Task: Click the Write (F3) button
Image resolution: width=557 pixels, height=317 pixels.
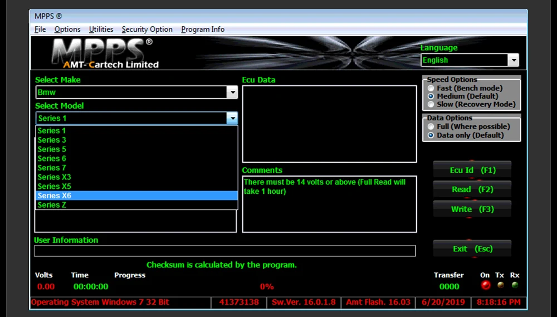Action: pos(472,209)
